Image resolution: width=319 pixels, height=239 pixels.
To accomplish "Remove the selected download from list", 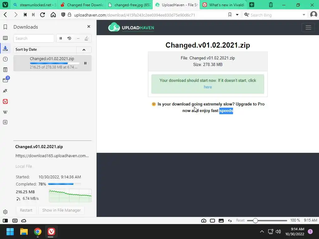I will click(x=78, y=38).
